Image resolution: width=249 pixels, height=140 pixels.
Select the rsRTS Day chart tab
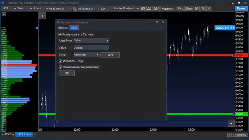(x=8, y=134)
